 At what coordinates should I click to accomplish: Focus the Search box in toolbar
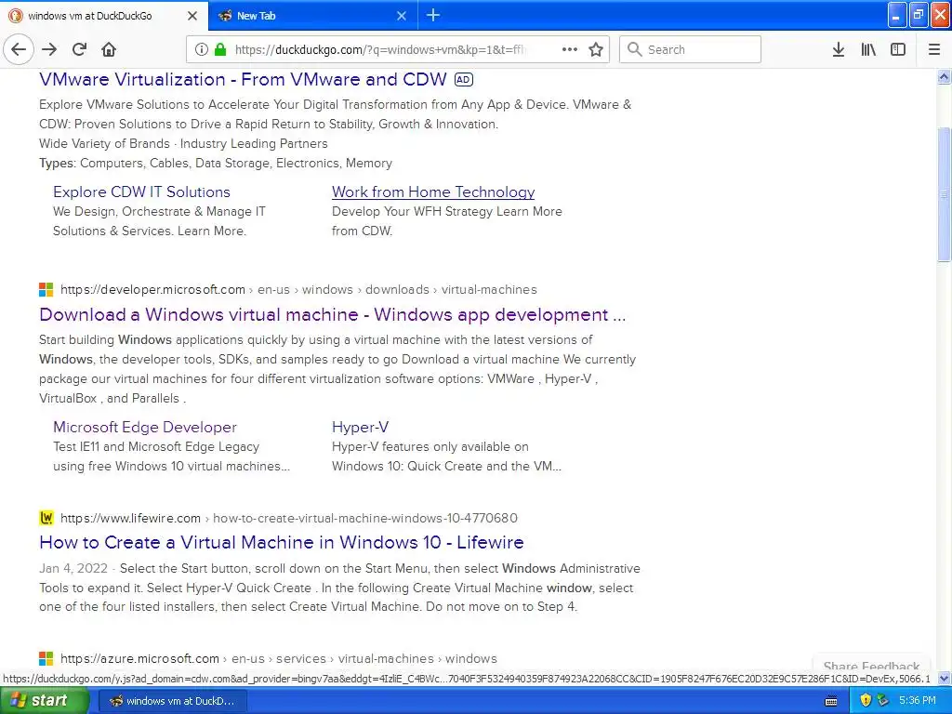[690, 49]
